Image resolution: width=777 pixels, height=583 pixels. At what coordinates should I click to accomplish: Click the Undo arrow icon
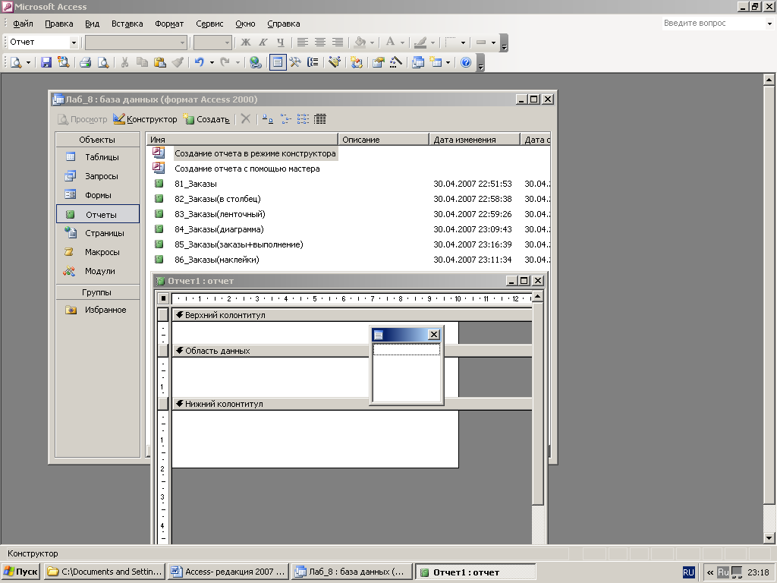coord(200,62)
